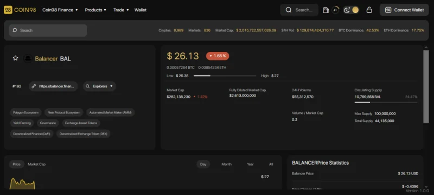The width and height of the screenshot is (434, 195).
Task: Expand the Coin98 Finance menu
Action: [x=60, y=10]
